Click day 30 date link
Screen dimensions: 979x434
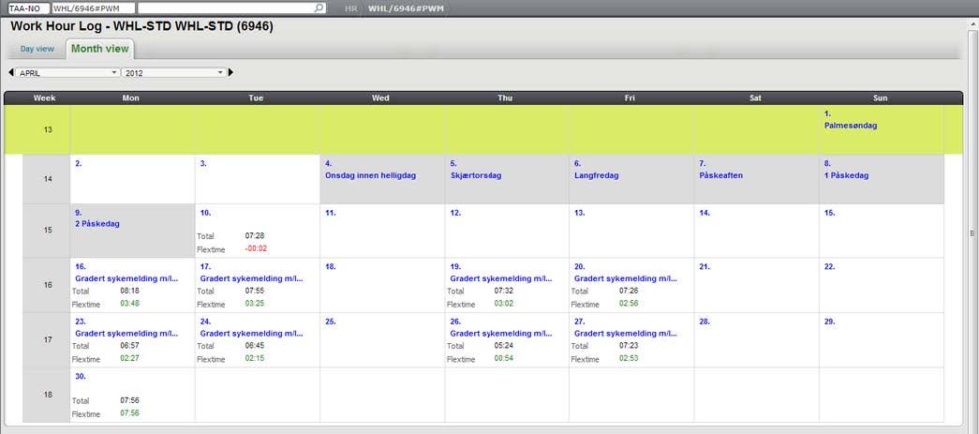click(x=80, y=377)
